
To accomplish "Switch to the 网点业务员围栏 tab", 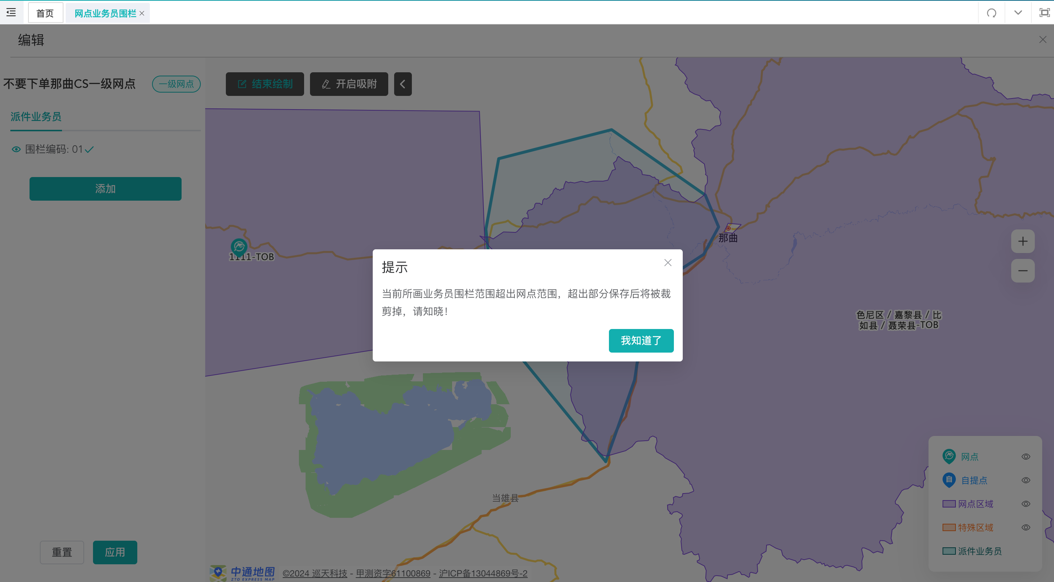I will pyautogui.click(x=105, y=13).
